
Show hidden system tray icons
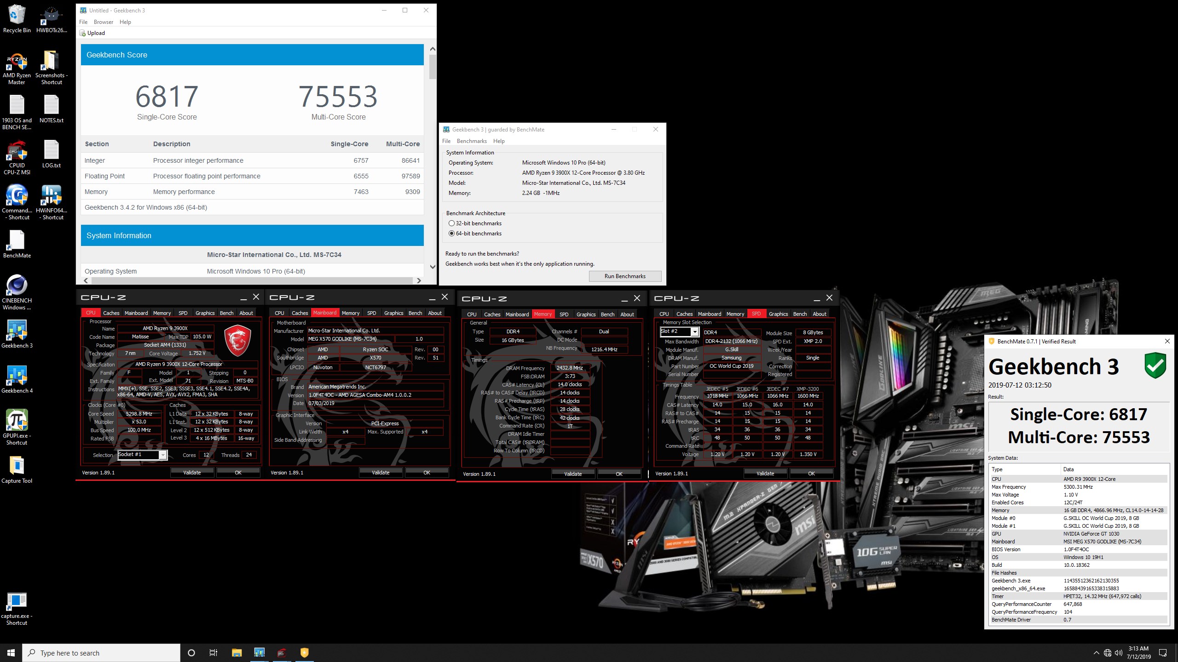coord(1096,653)
